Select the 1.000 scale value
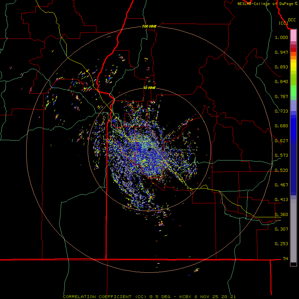The height and width of the screenshot is (299, 299). (x=281, y=37)
